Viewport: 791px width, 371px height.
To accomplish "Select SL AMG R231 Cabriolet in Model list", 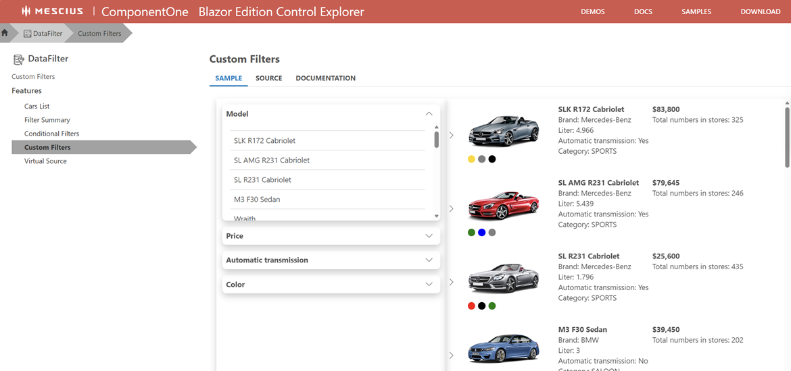I will (327, 160).
